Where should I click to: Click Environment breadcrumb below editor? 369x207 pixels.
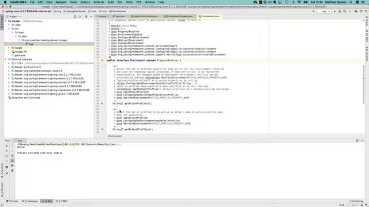click(x=115, y=136)
